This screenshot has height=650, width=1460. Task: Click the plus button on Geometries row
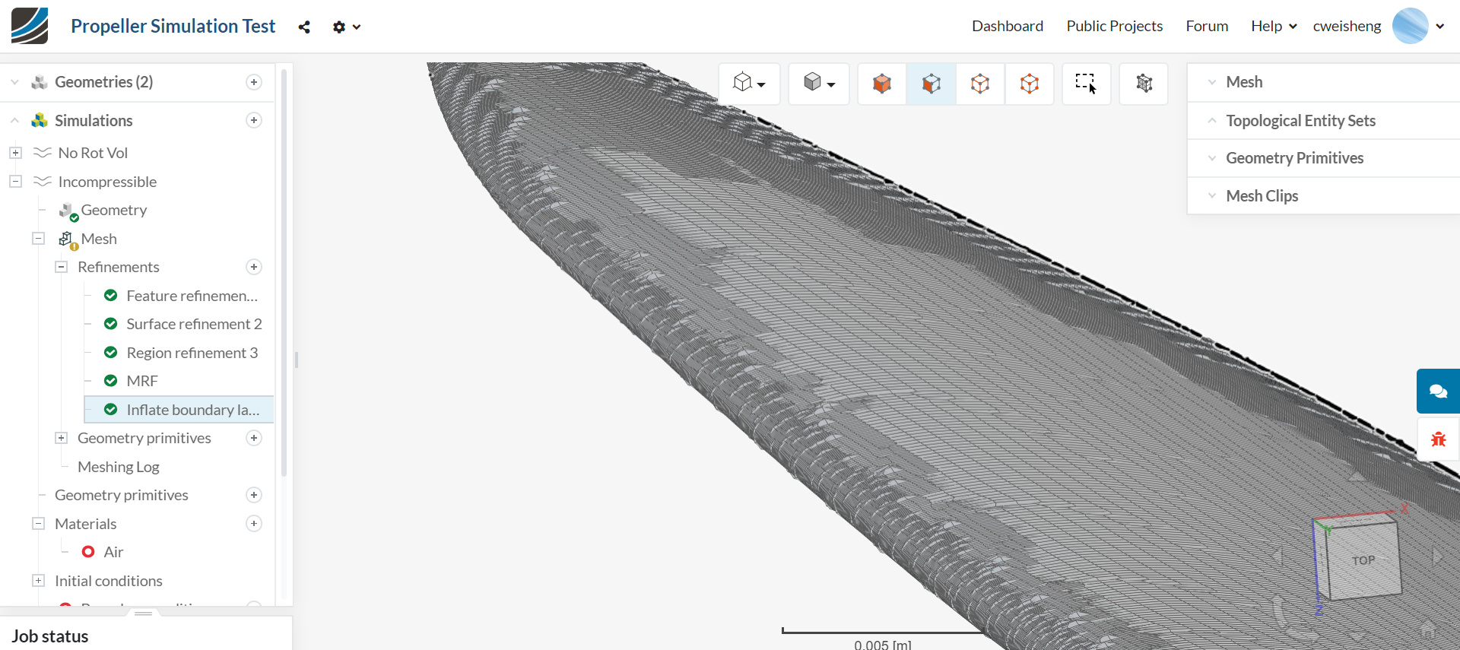point(254,82)
